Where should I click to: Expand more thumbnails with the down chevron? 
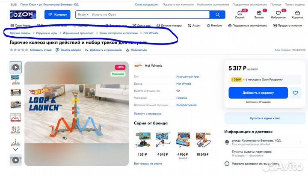(15, 149)
